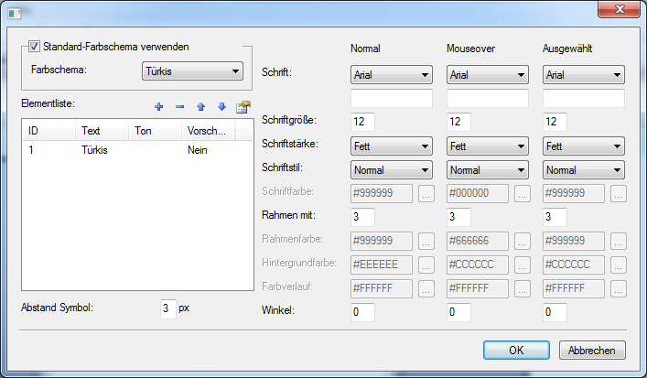Image resolution: width=647 pixels, height=378 pixels.
Task: Click the Abstand Symbol input field
Action: 168,308
